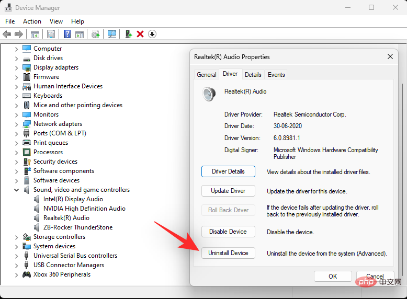Click the Disable Device button

click(x=228, y=232)
